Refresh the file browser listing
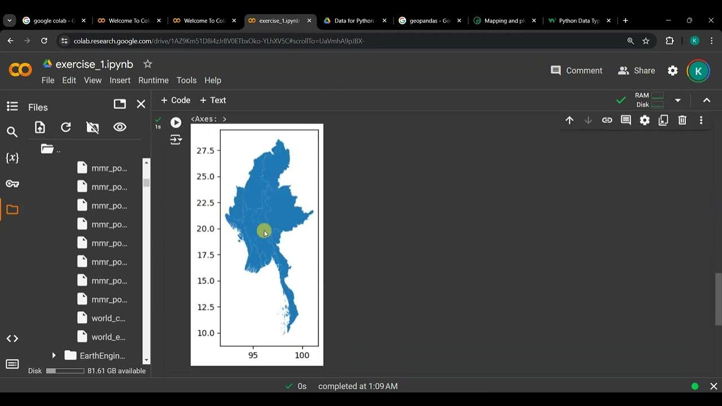The height and width of the screenshot is (406, 722). point(66,127)
